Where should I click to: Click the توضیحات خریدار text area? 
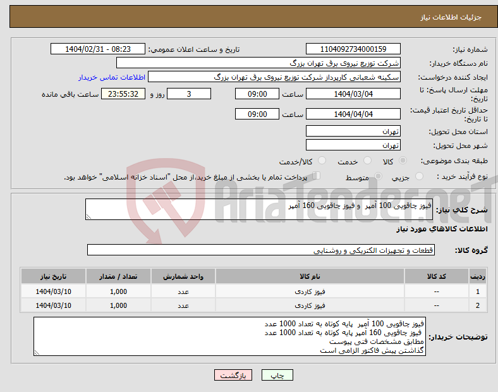(x=229, y=336)
